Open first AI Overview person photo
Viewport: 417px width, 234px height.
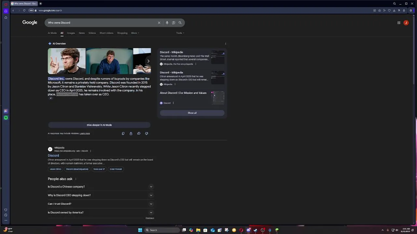coord(67,61)
